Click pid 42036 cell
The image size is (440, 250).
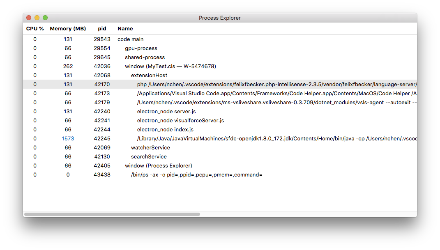point(102,67)
